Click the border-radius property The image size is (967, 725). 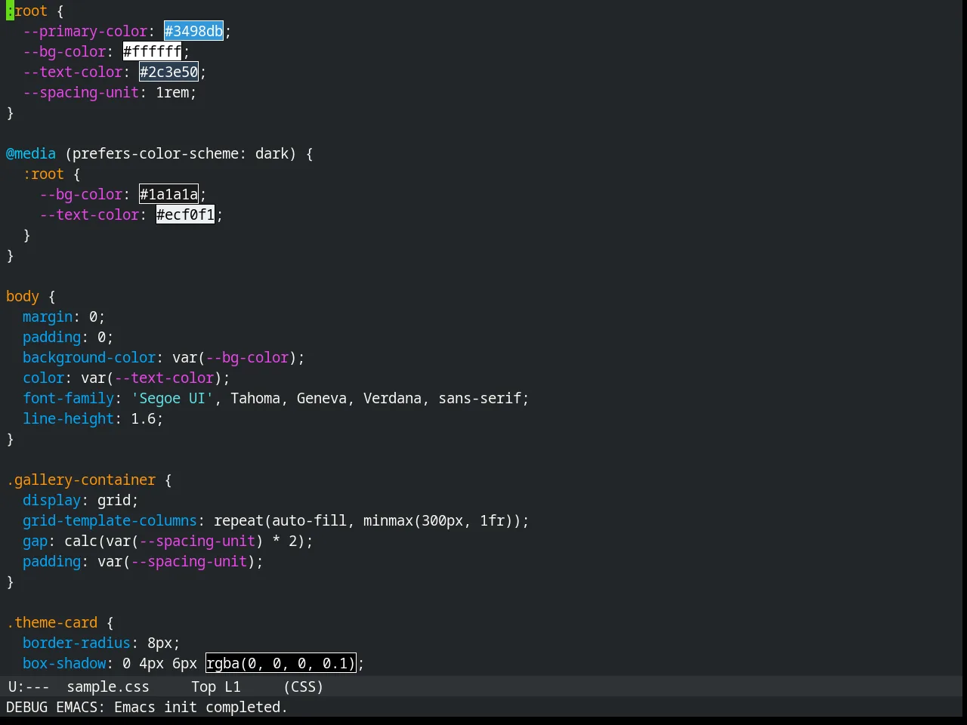76,643
